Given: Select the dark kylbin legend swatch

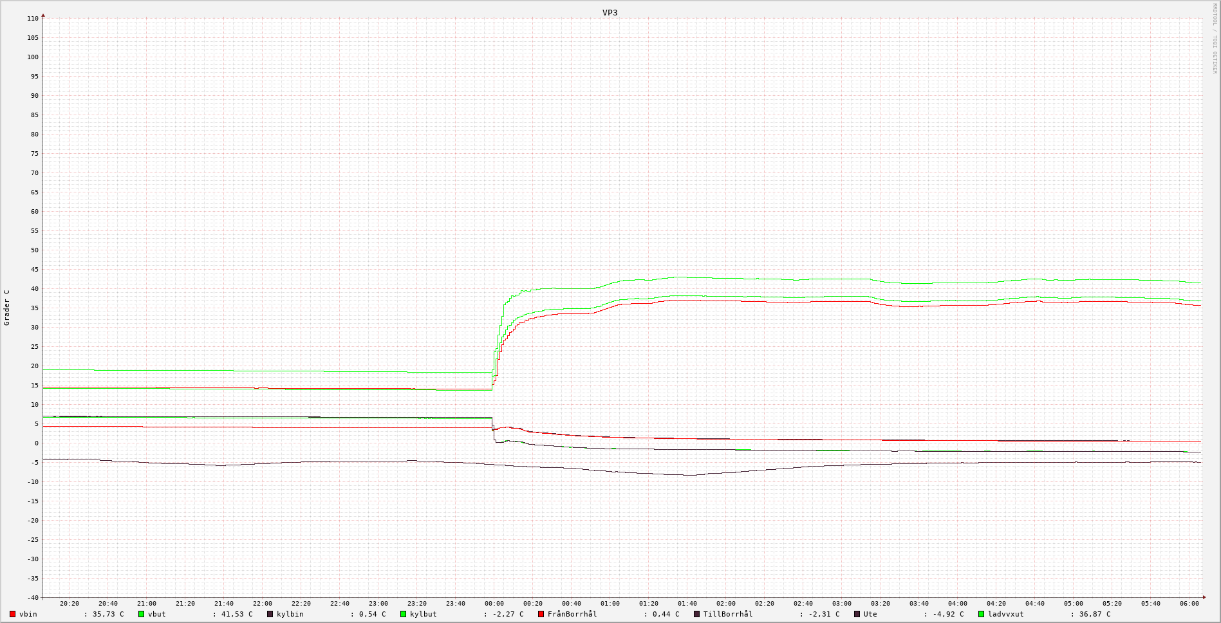Looking at the screenshot, I should (270, 614).
